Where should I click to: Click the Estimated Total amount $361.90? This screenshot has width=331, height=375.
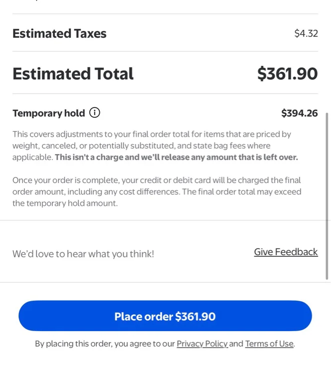coord(288,73)
